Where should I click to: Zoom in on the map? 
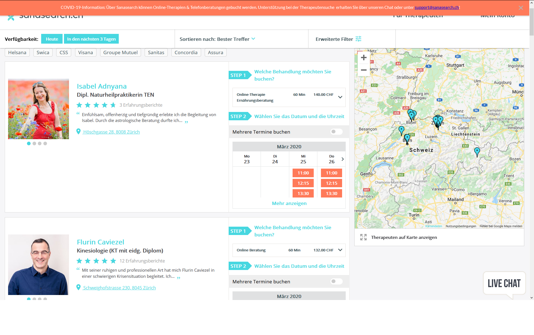(x=364, y=57)
